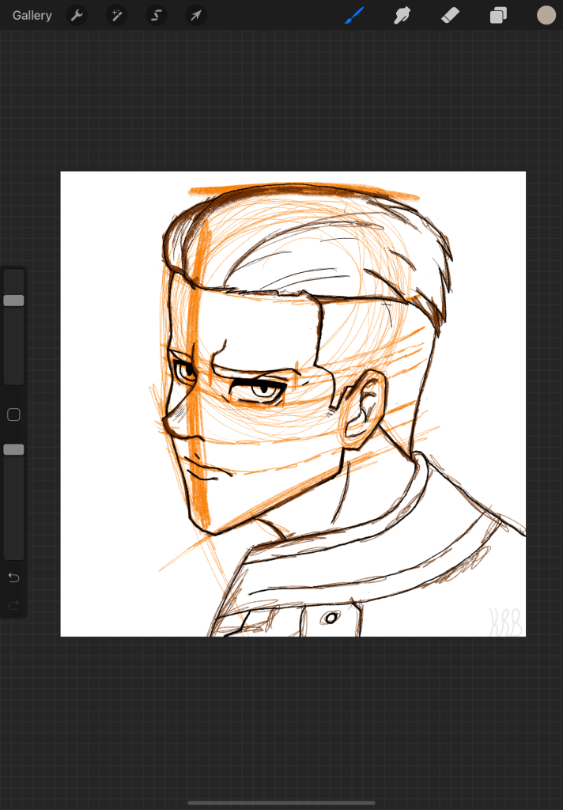The width and height of the screenshot is (563, 810).
Task: Select the Smudge tool
Action: pyautogui.click(x=402, y=15)
